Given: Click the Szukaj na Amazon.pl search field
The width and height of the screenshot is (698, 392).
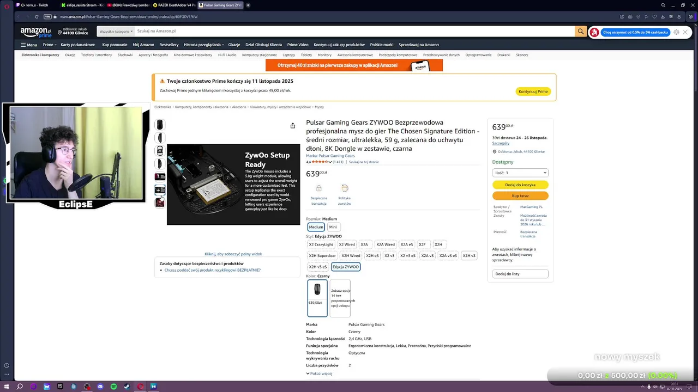Looking at the screenshot, I should click(354, 32).
